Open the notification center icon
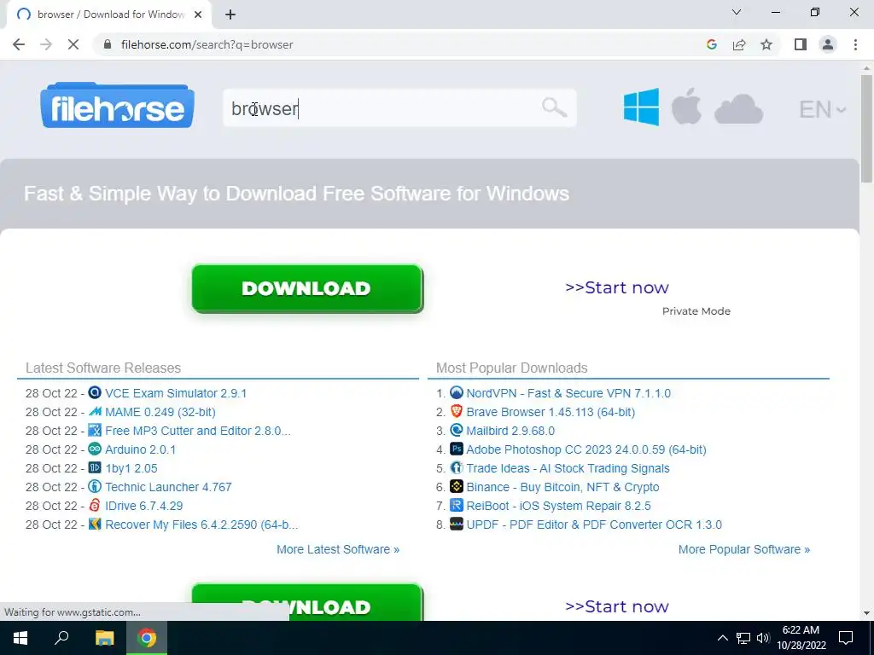Image resolution: width=874 pixels, height=655 pixels. (x=846, y=638)
